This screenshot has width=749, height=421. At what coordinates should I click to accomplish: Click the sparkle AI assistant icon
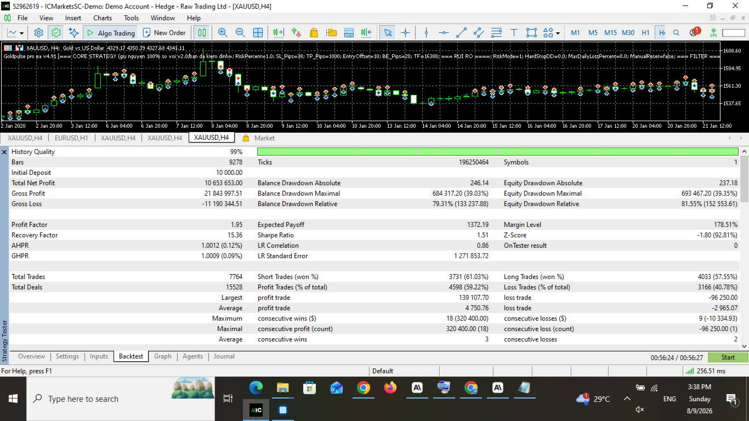tap(73, 32)
